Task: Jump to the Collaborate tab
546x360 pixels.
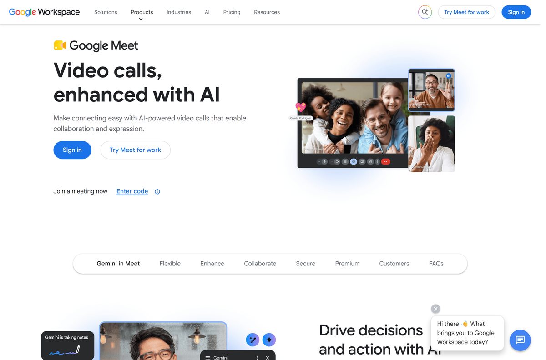Action: point(260,264)
